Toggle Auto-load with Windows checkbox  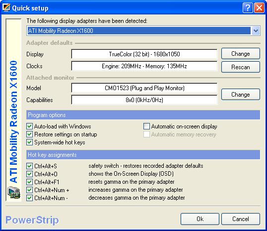29,126
